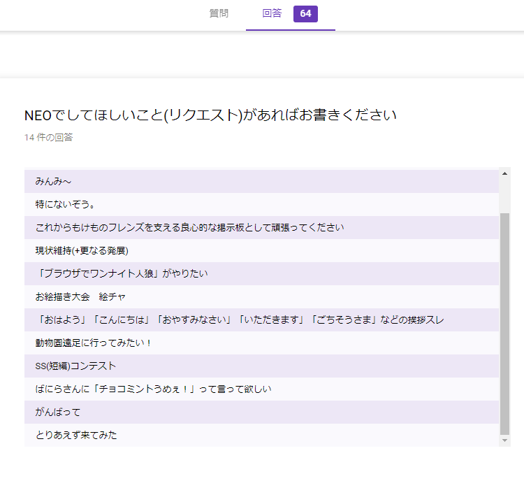The width and height of the screenshot is (524, 481).
Task: Click the scrollbar up arrow
Action: [504, 173]
